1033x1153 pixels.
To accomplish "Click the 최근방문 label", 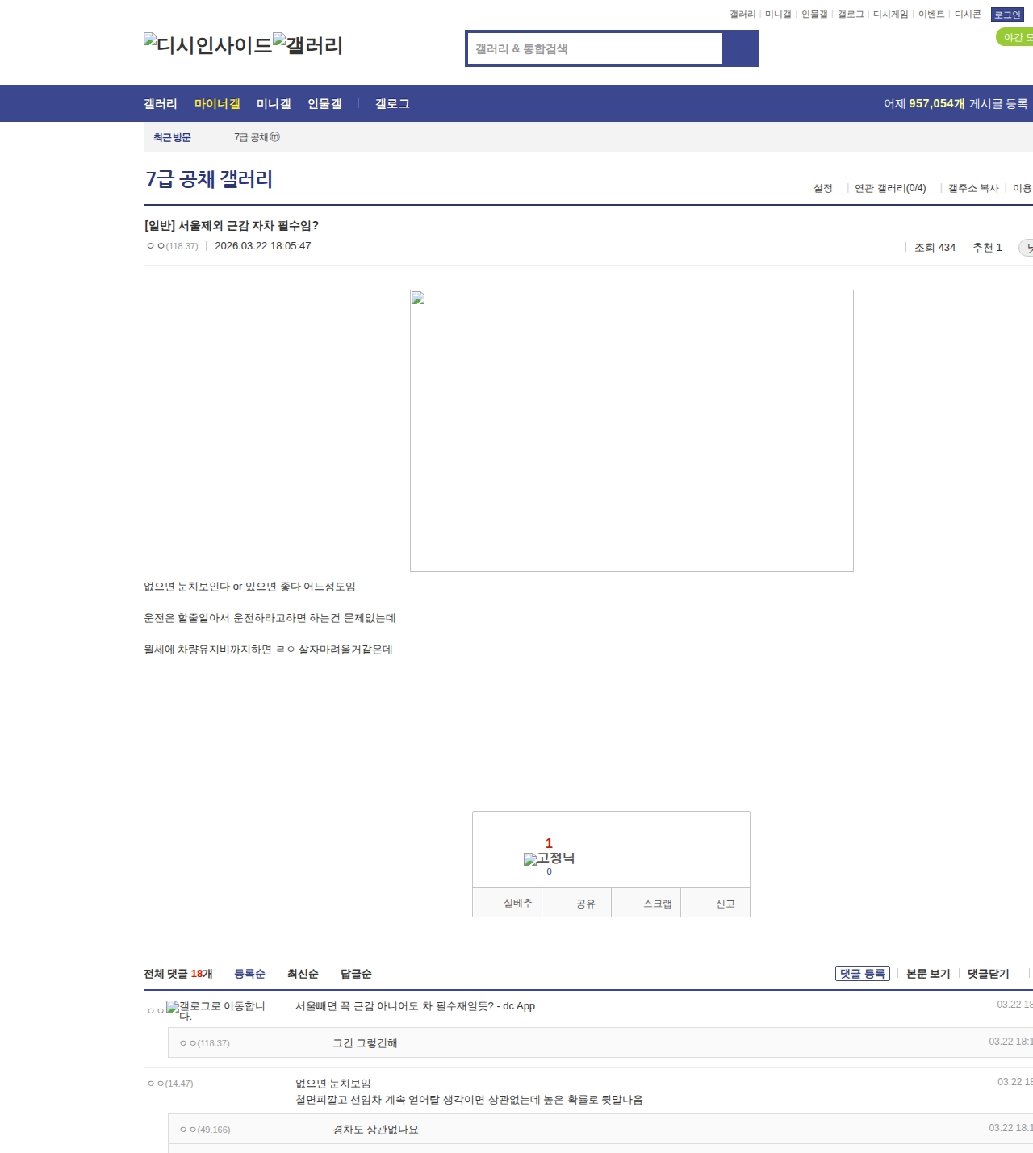I will tap(172, 138).
